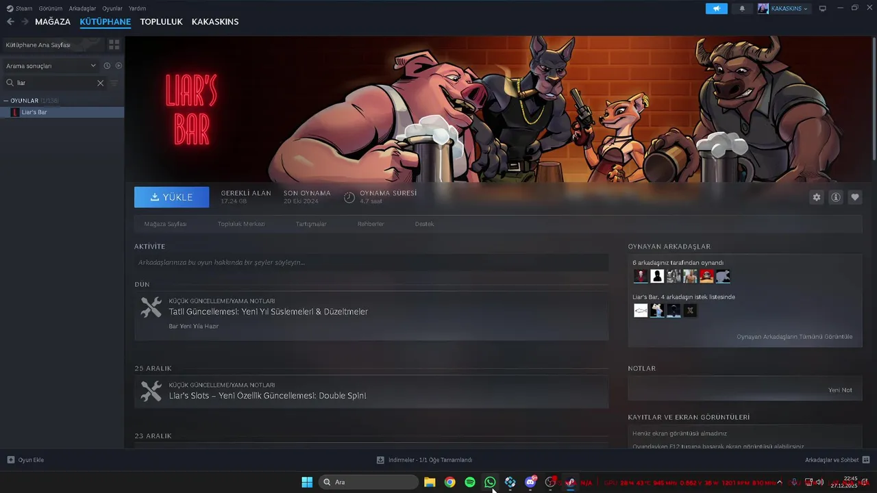
Task: Open Spotify from the taskbar
Action: click(470, 482)
